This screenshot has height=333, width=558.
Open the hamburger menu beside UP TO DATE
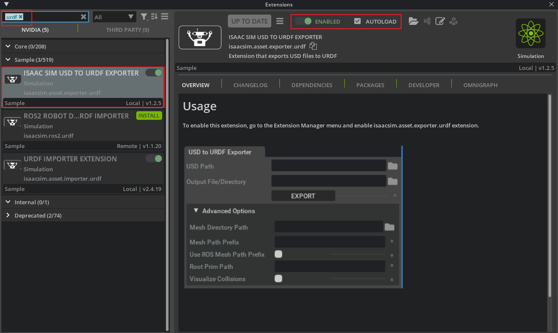(280, 21)
